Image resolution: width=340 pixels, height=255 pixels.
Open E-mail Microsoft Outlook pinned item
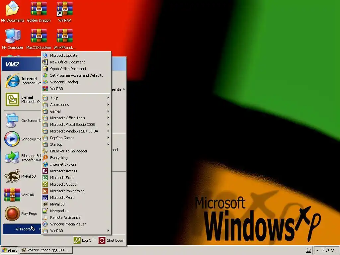coord(23,99)
